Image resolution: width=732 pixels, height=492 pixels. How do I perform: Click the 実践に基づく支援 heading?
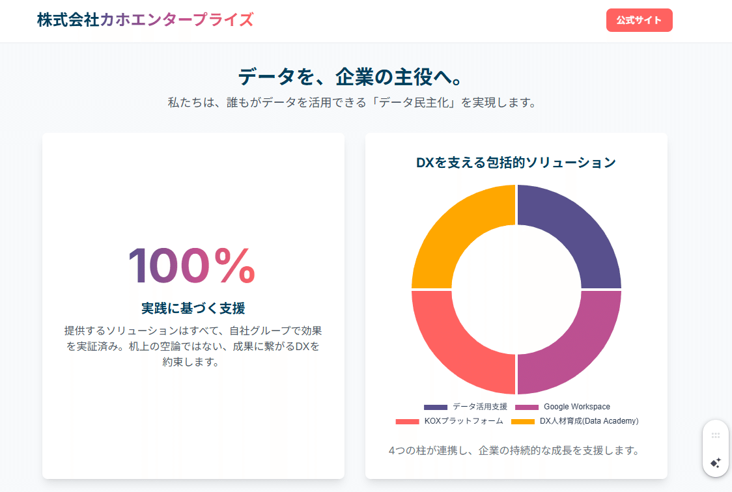[x=193, y=308]
